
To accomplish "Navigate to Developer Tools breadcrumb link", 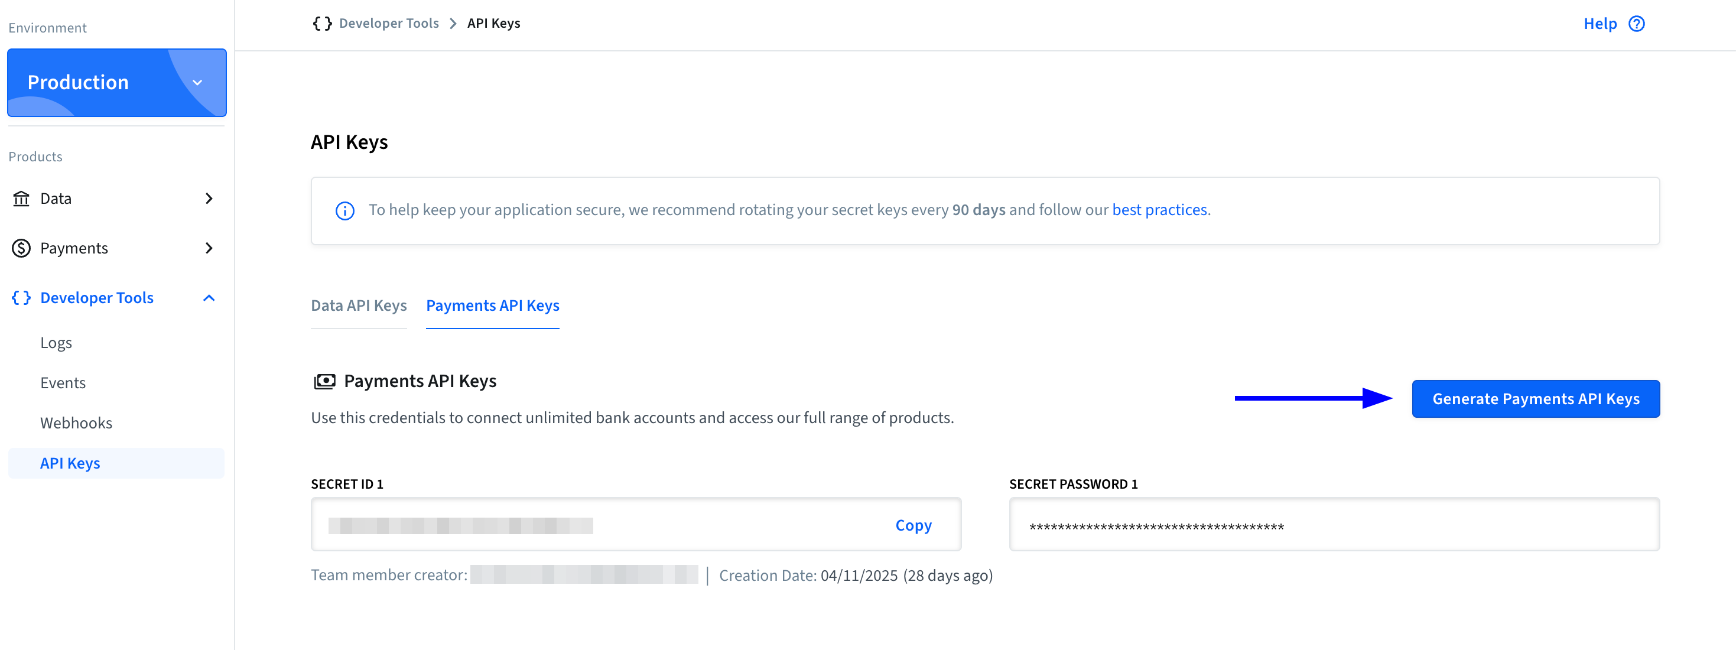I will pos(388,24).
